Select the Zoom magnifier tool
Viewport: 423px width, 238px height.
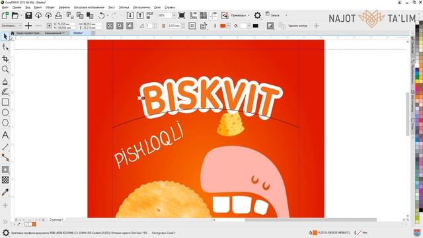pyautogui.click(x=5, y=69)
